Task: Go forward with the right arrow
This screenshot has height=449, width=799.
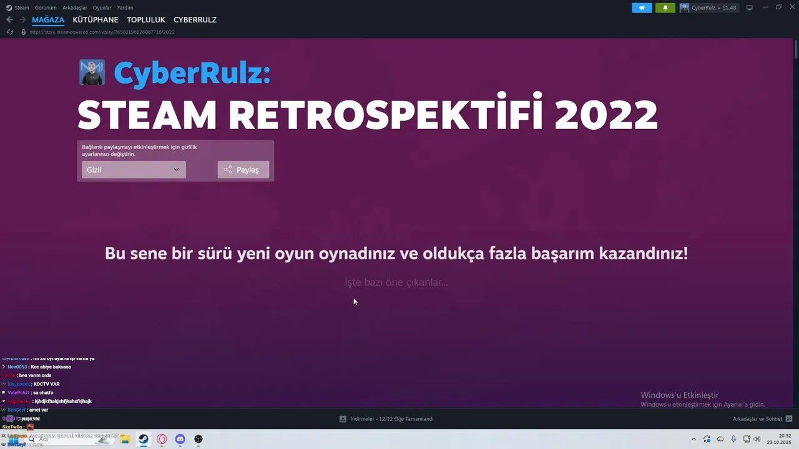Action: (x=22, y=20)
